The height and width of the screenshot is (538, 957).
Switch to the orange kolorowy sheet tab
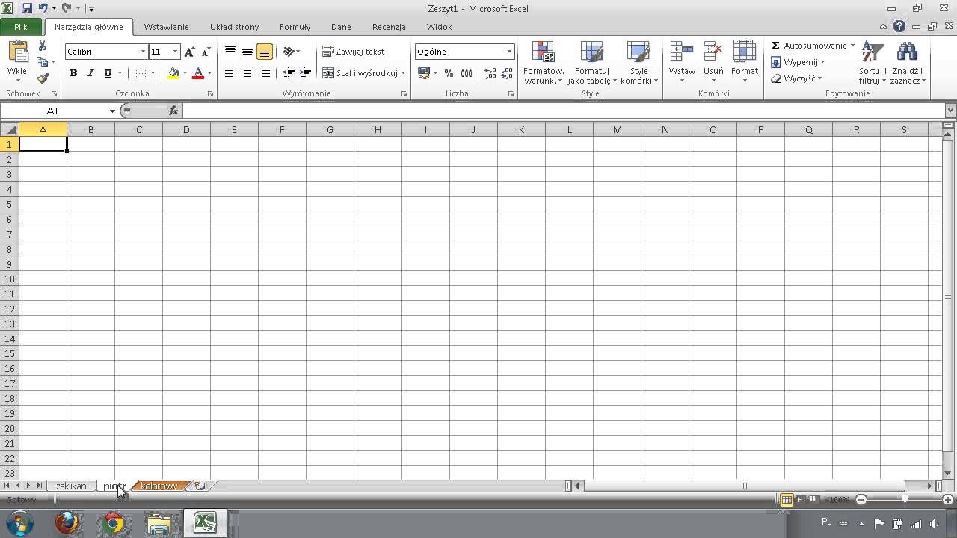click(x=159, y=486)
